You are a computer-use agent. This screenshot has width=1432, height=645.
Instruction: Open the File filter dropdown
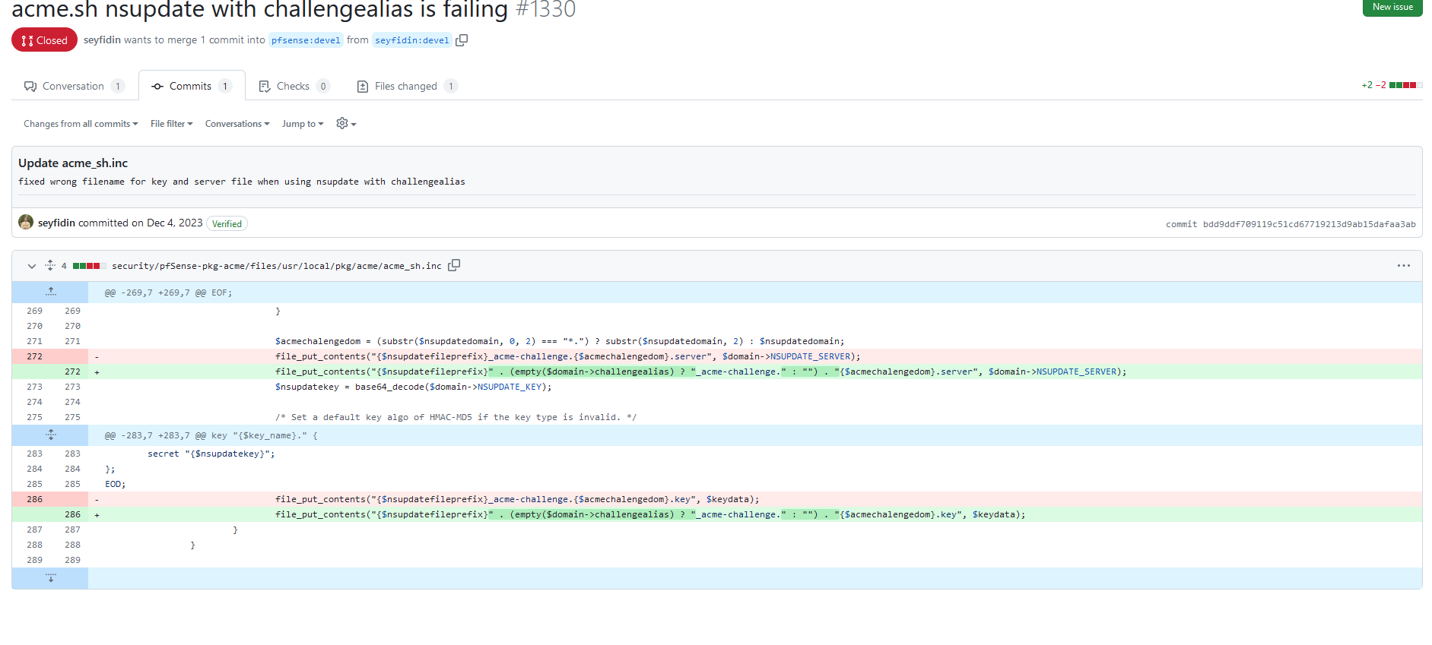coord(171,124)
